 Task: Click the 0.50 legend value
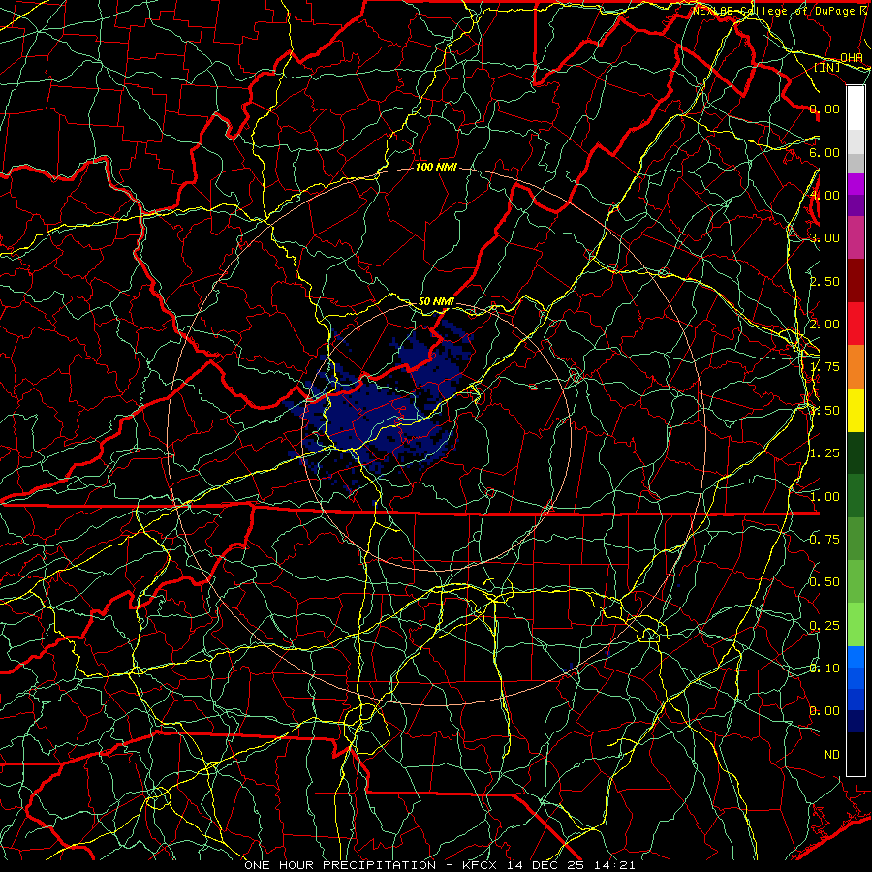point(825,582)
